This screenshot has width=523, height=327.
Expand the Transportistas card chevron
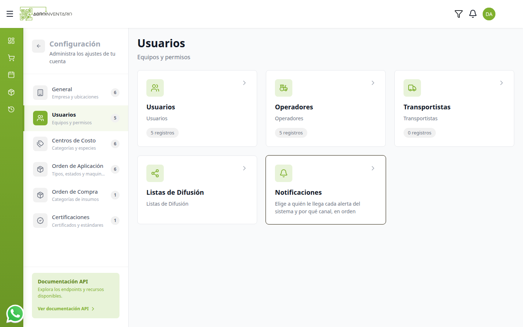click(502, 83)
